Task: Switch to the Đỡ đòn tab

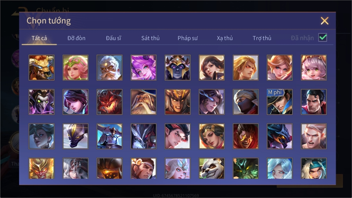Action: [76, 38]
